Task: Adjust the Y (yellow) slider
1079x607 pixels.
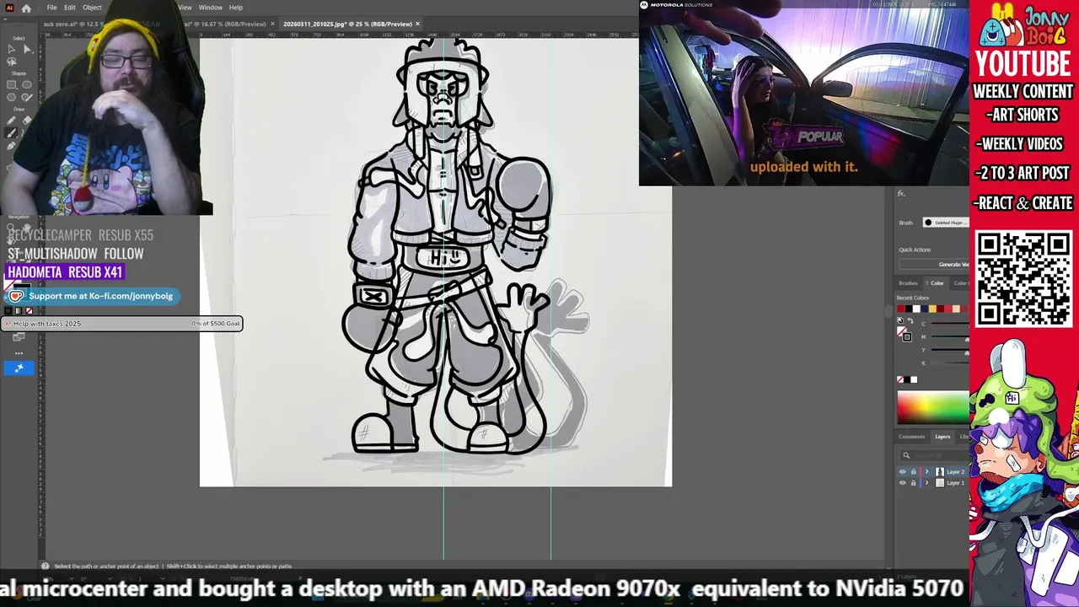Action: click(950, 349)
